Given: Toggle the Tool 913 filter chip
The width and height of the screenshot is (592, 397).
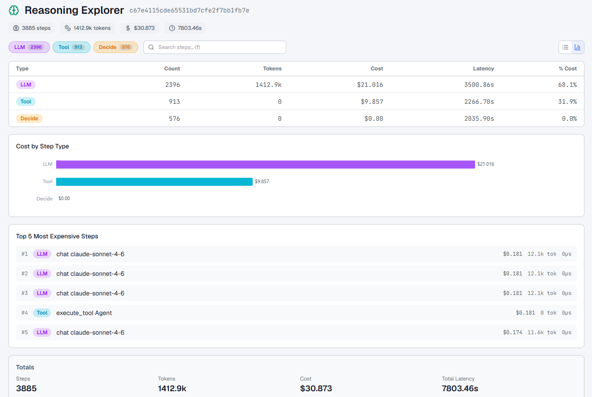Looking at the screenshot, I should 71,47.
